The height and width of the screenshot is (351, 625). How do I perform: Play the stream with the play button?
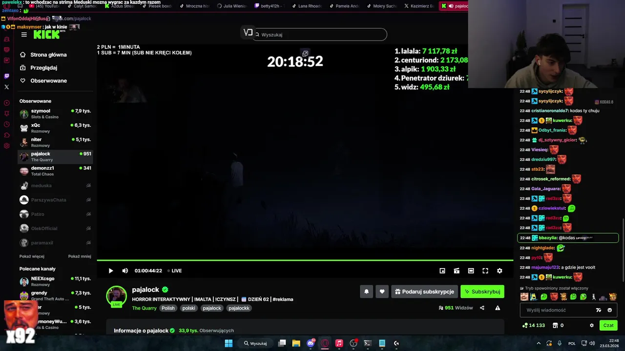[111, 271]
